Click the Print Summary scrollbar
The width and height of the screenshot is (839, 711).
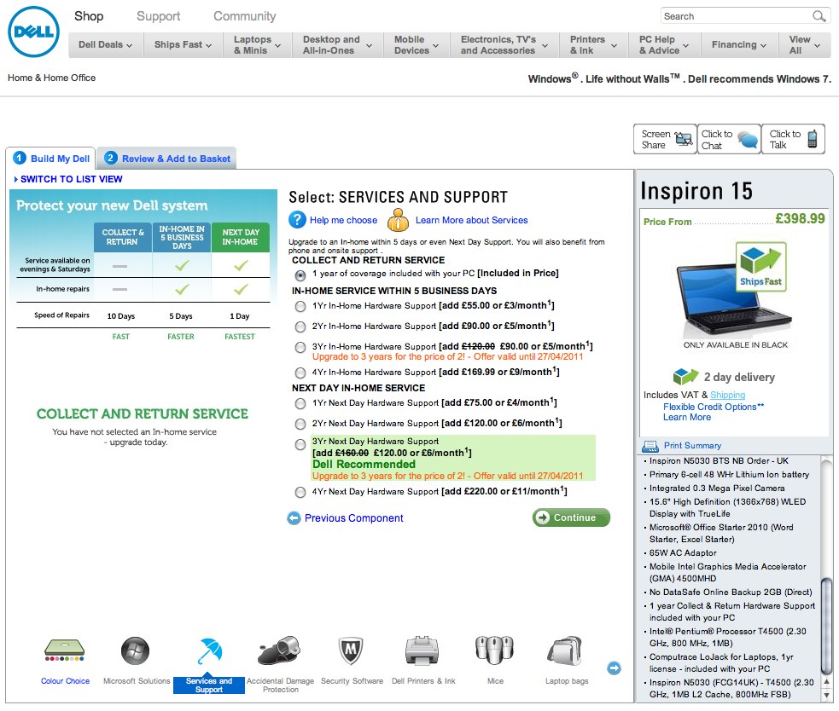(x=826, y=597)
